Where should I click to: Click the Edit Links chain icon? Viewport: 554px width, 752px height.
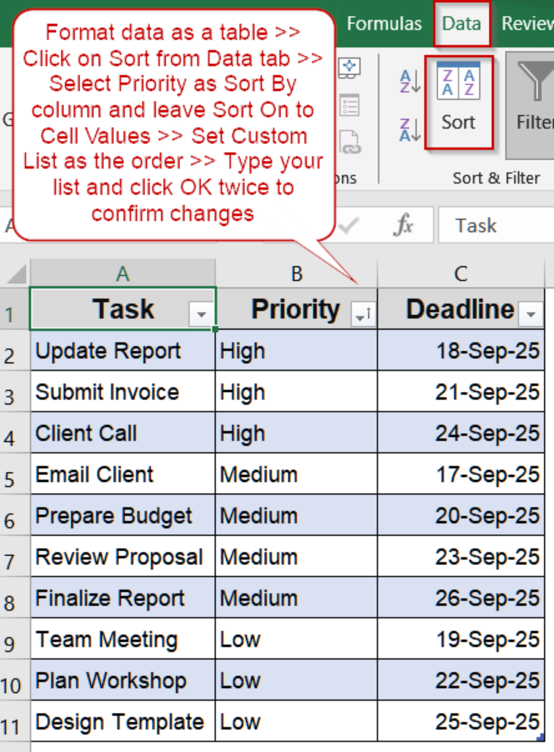point(350,142)
